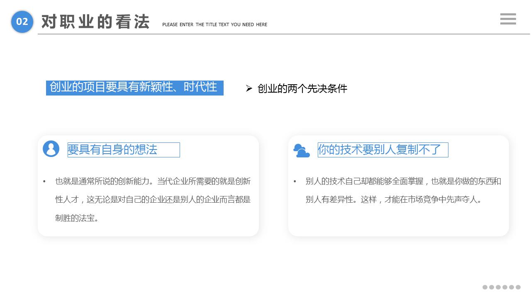Viewport: 531px width, 299px height.
Task: Click the left white content card
Action: (148, 186)
